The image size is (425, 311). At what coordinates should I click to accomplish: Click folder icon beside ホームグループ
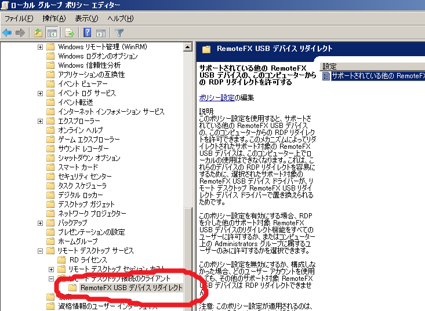[50, 241]
